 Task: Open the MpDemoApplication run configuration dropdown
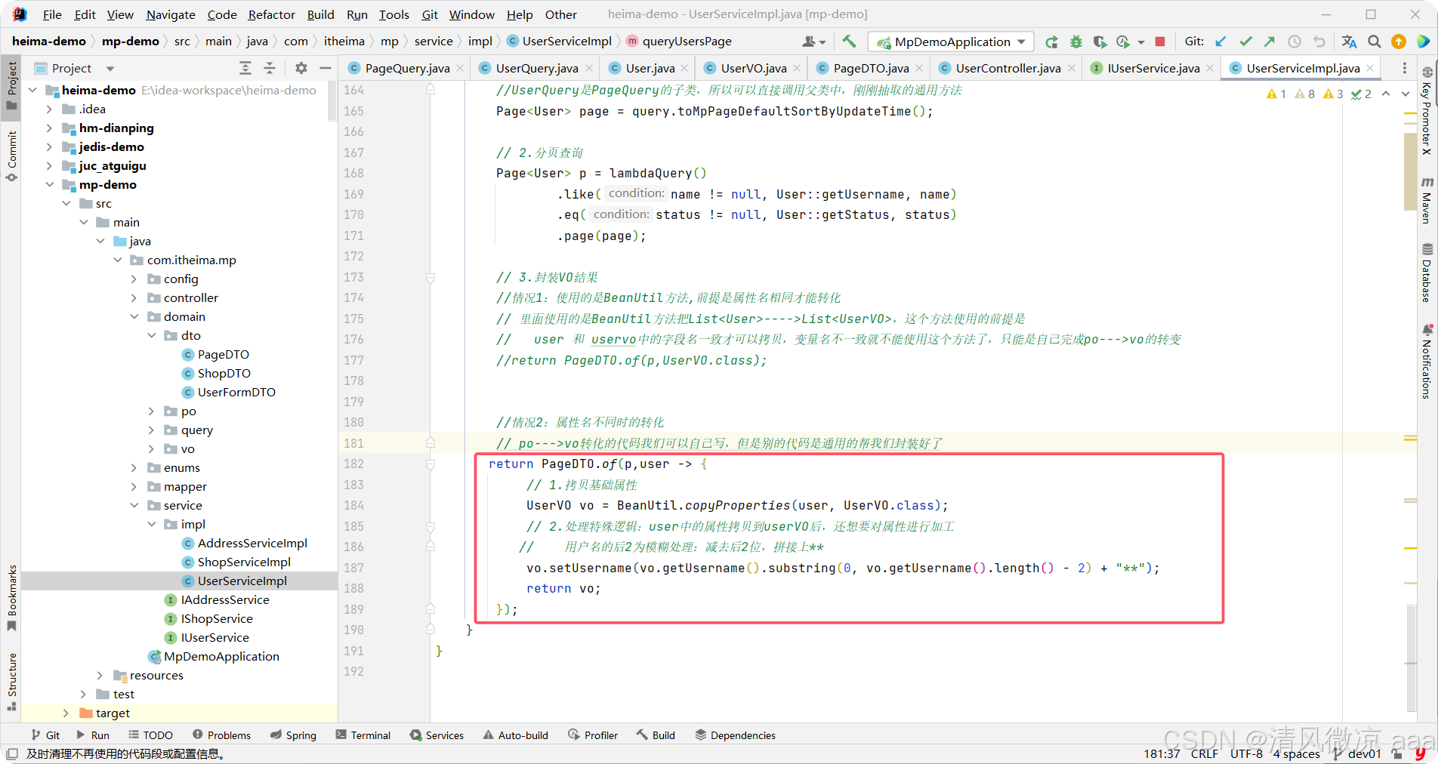[951, 42]
